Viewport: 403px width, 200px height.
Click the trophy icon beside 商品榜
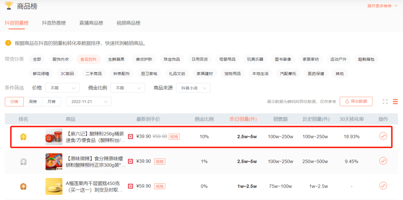pos(9,6)
